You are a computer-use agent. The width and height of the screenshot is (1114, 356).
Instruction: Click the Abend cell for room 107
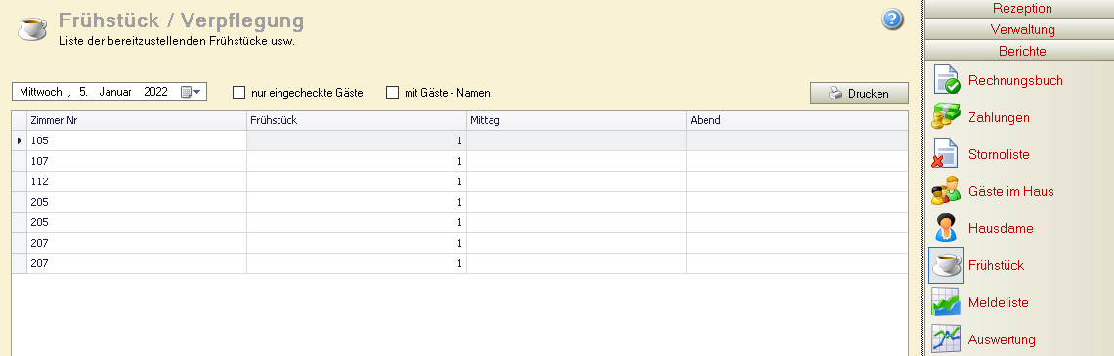pyautogui.click(x=797, y=161)
